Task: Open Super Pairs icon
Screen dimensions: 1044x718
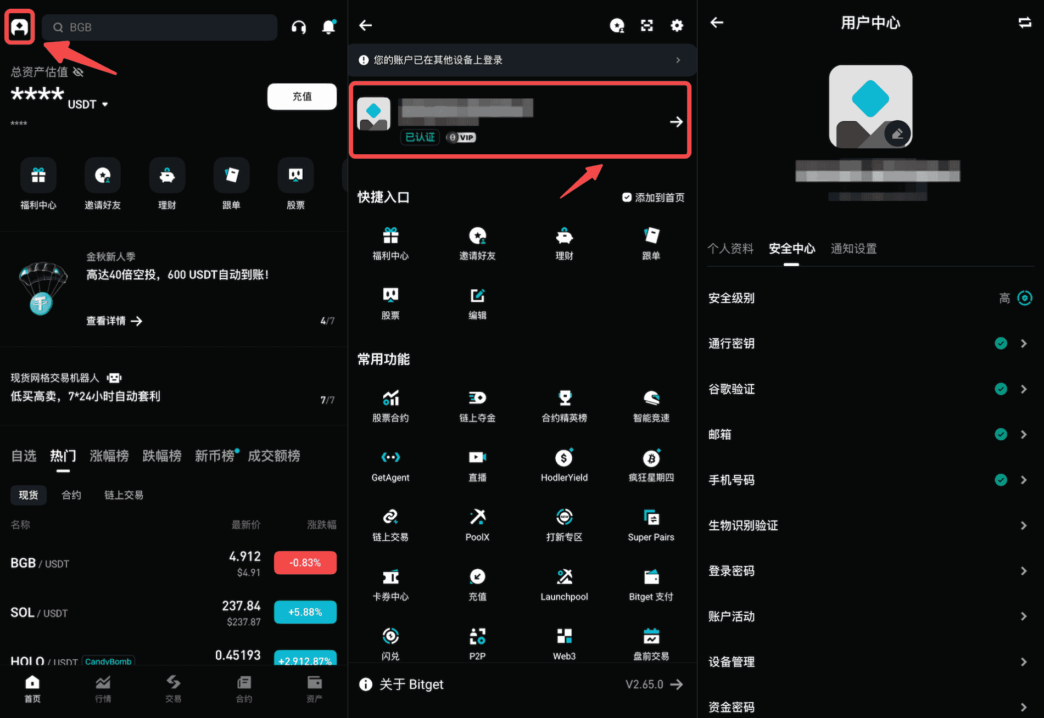Action: tap(651, 517)
